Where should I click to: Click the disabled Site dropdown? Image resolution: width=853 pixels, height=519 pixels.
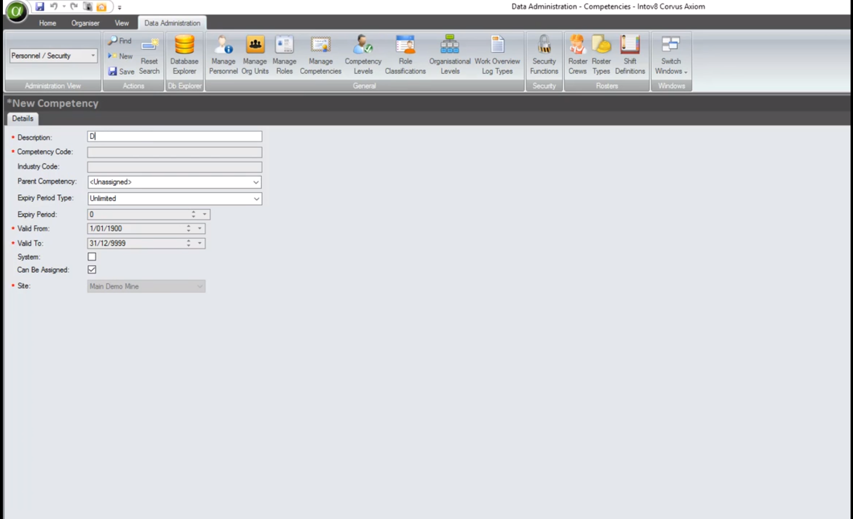(146, 286)
